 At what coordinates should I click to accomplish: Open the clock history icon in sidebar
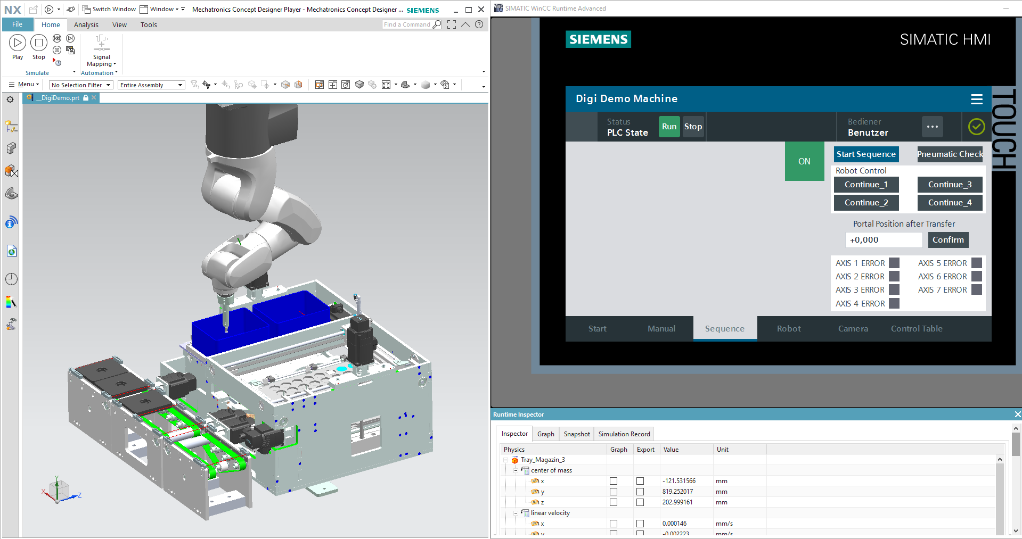tap(11, 279)
